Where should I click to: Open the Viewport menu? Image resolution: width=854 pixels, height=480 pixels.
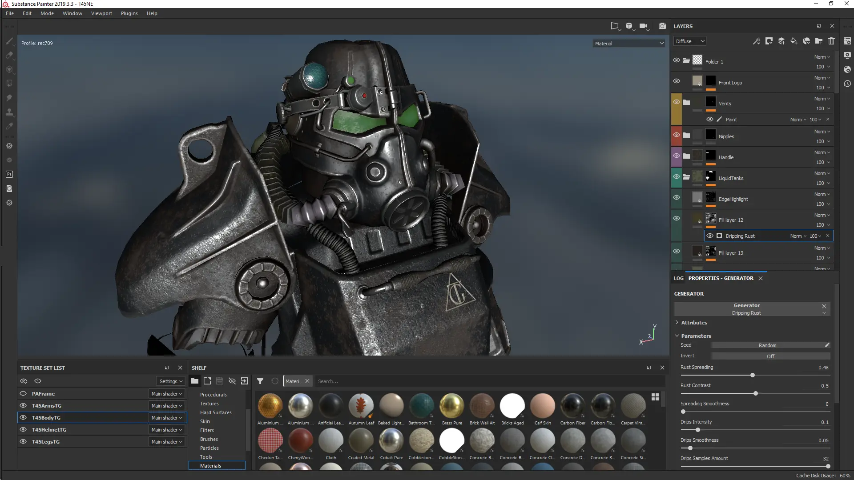coord(101,13)
